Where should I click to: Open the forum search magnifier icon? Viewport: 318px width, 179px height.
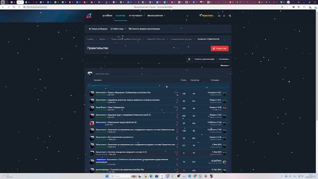[230, 15]
